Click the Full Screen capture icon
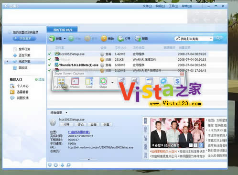Screen dimensions: 238x175 click(61, 83)
